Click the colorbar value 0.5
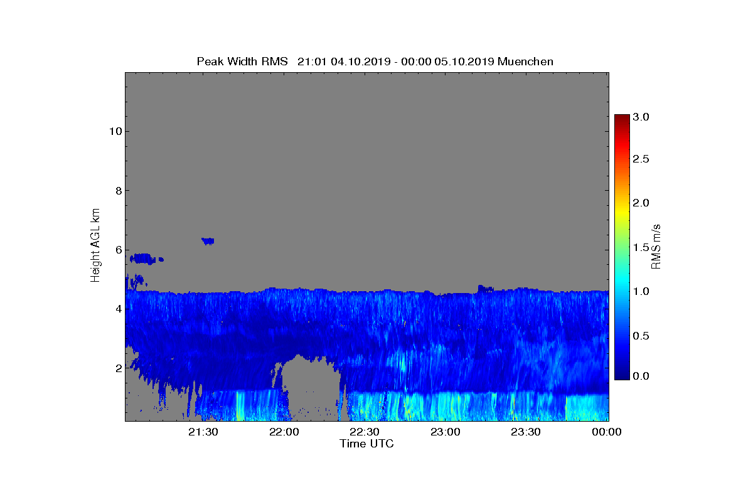Screen dimensions: 753x502 click(x=641, y=336)
